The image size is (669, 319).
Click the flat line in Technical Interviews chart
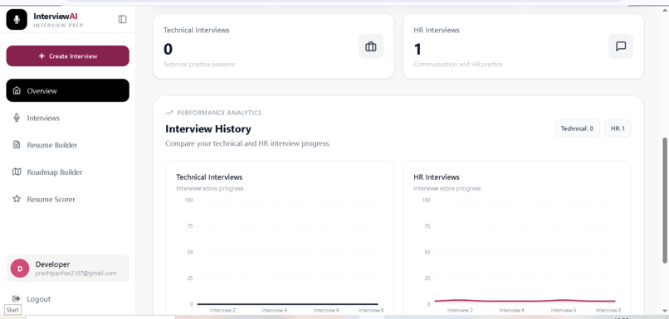coord(287,304)
